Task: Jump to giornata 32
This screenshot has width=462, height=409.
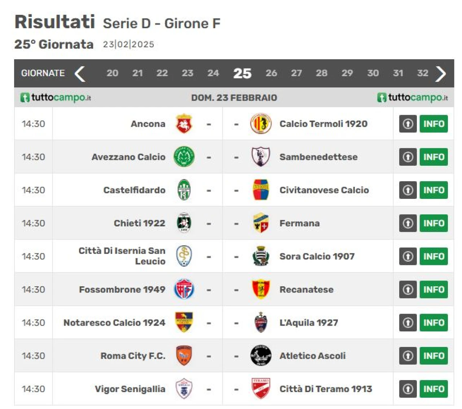Action: pyautogui.click(x=423, y=73)
